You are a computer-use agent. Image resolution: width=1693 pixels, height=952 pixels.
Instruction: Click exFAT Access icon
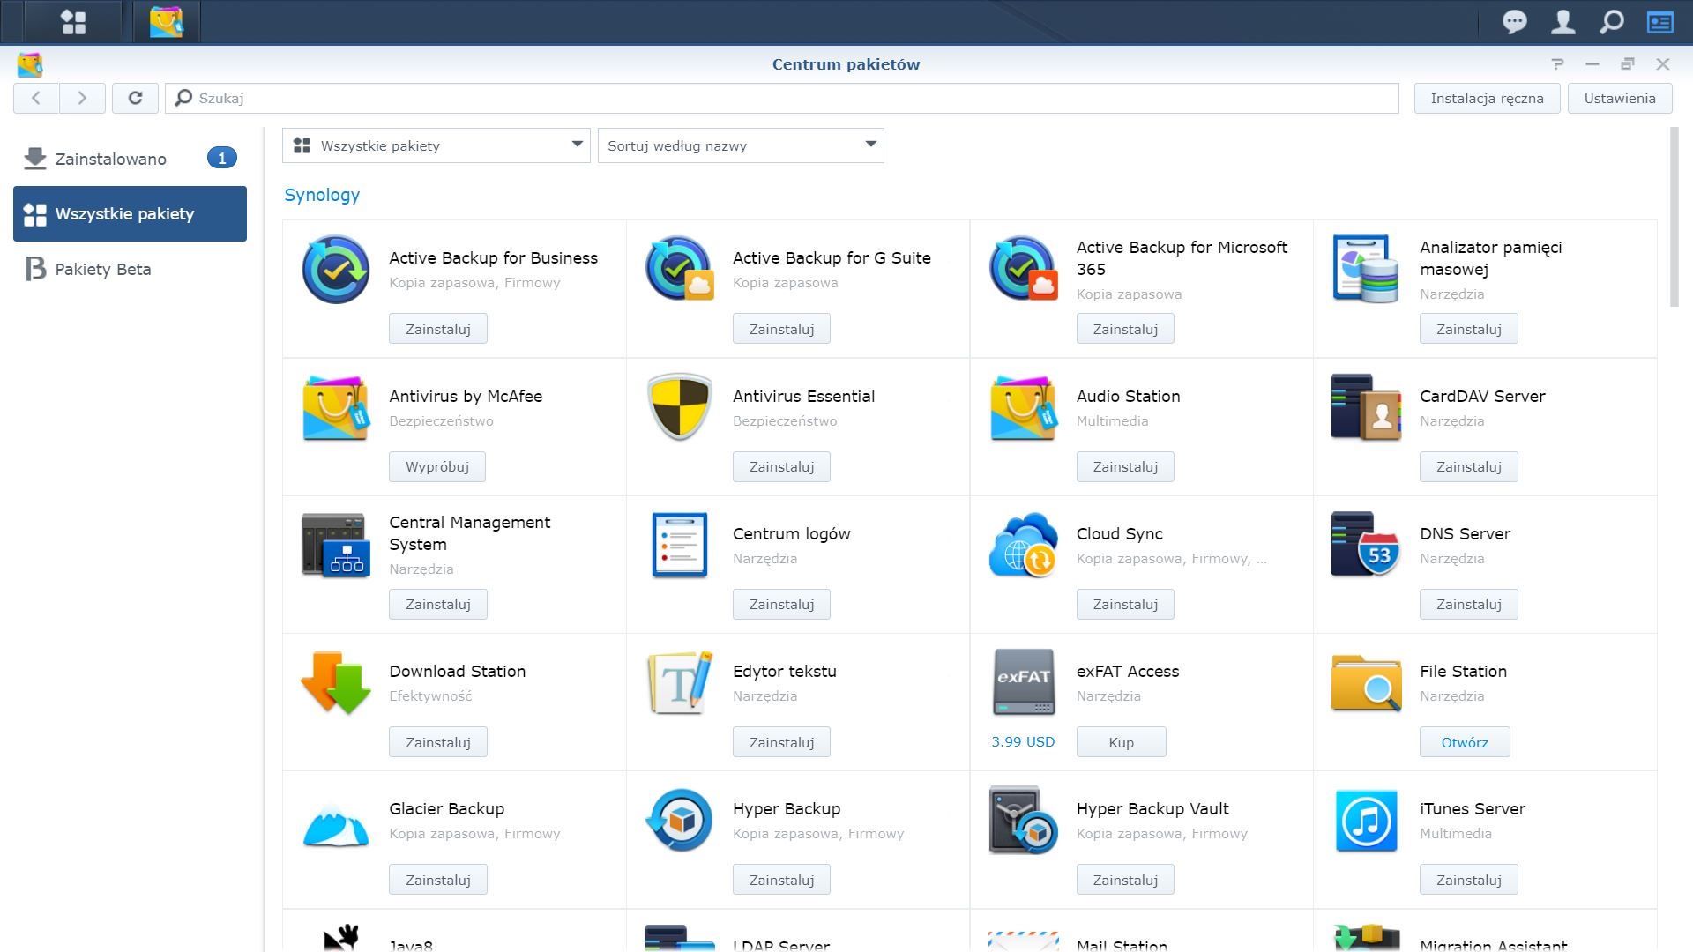(1023, 682)
